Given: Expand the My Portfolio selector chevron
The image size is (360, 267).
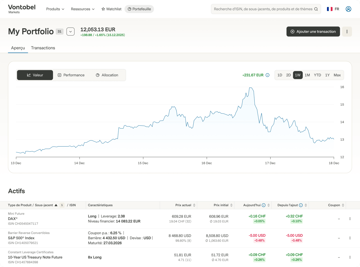Looking at the screenshot, I should click(70, 32).
